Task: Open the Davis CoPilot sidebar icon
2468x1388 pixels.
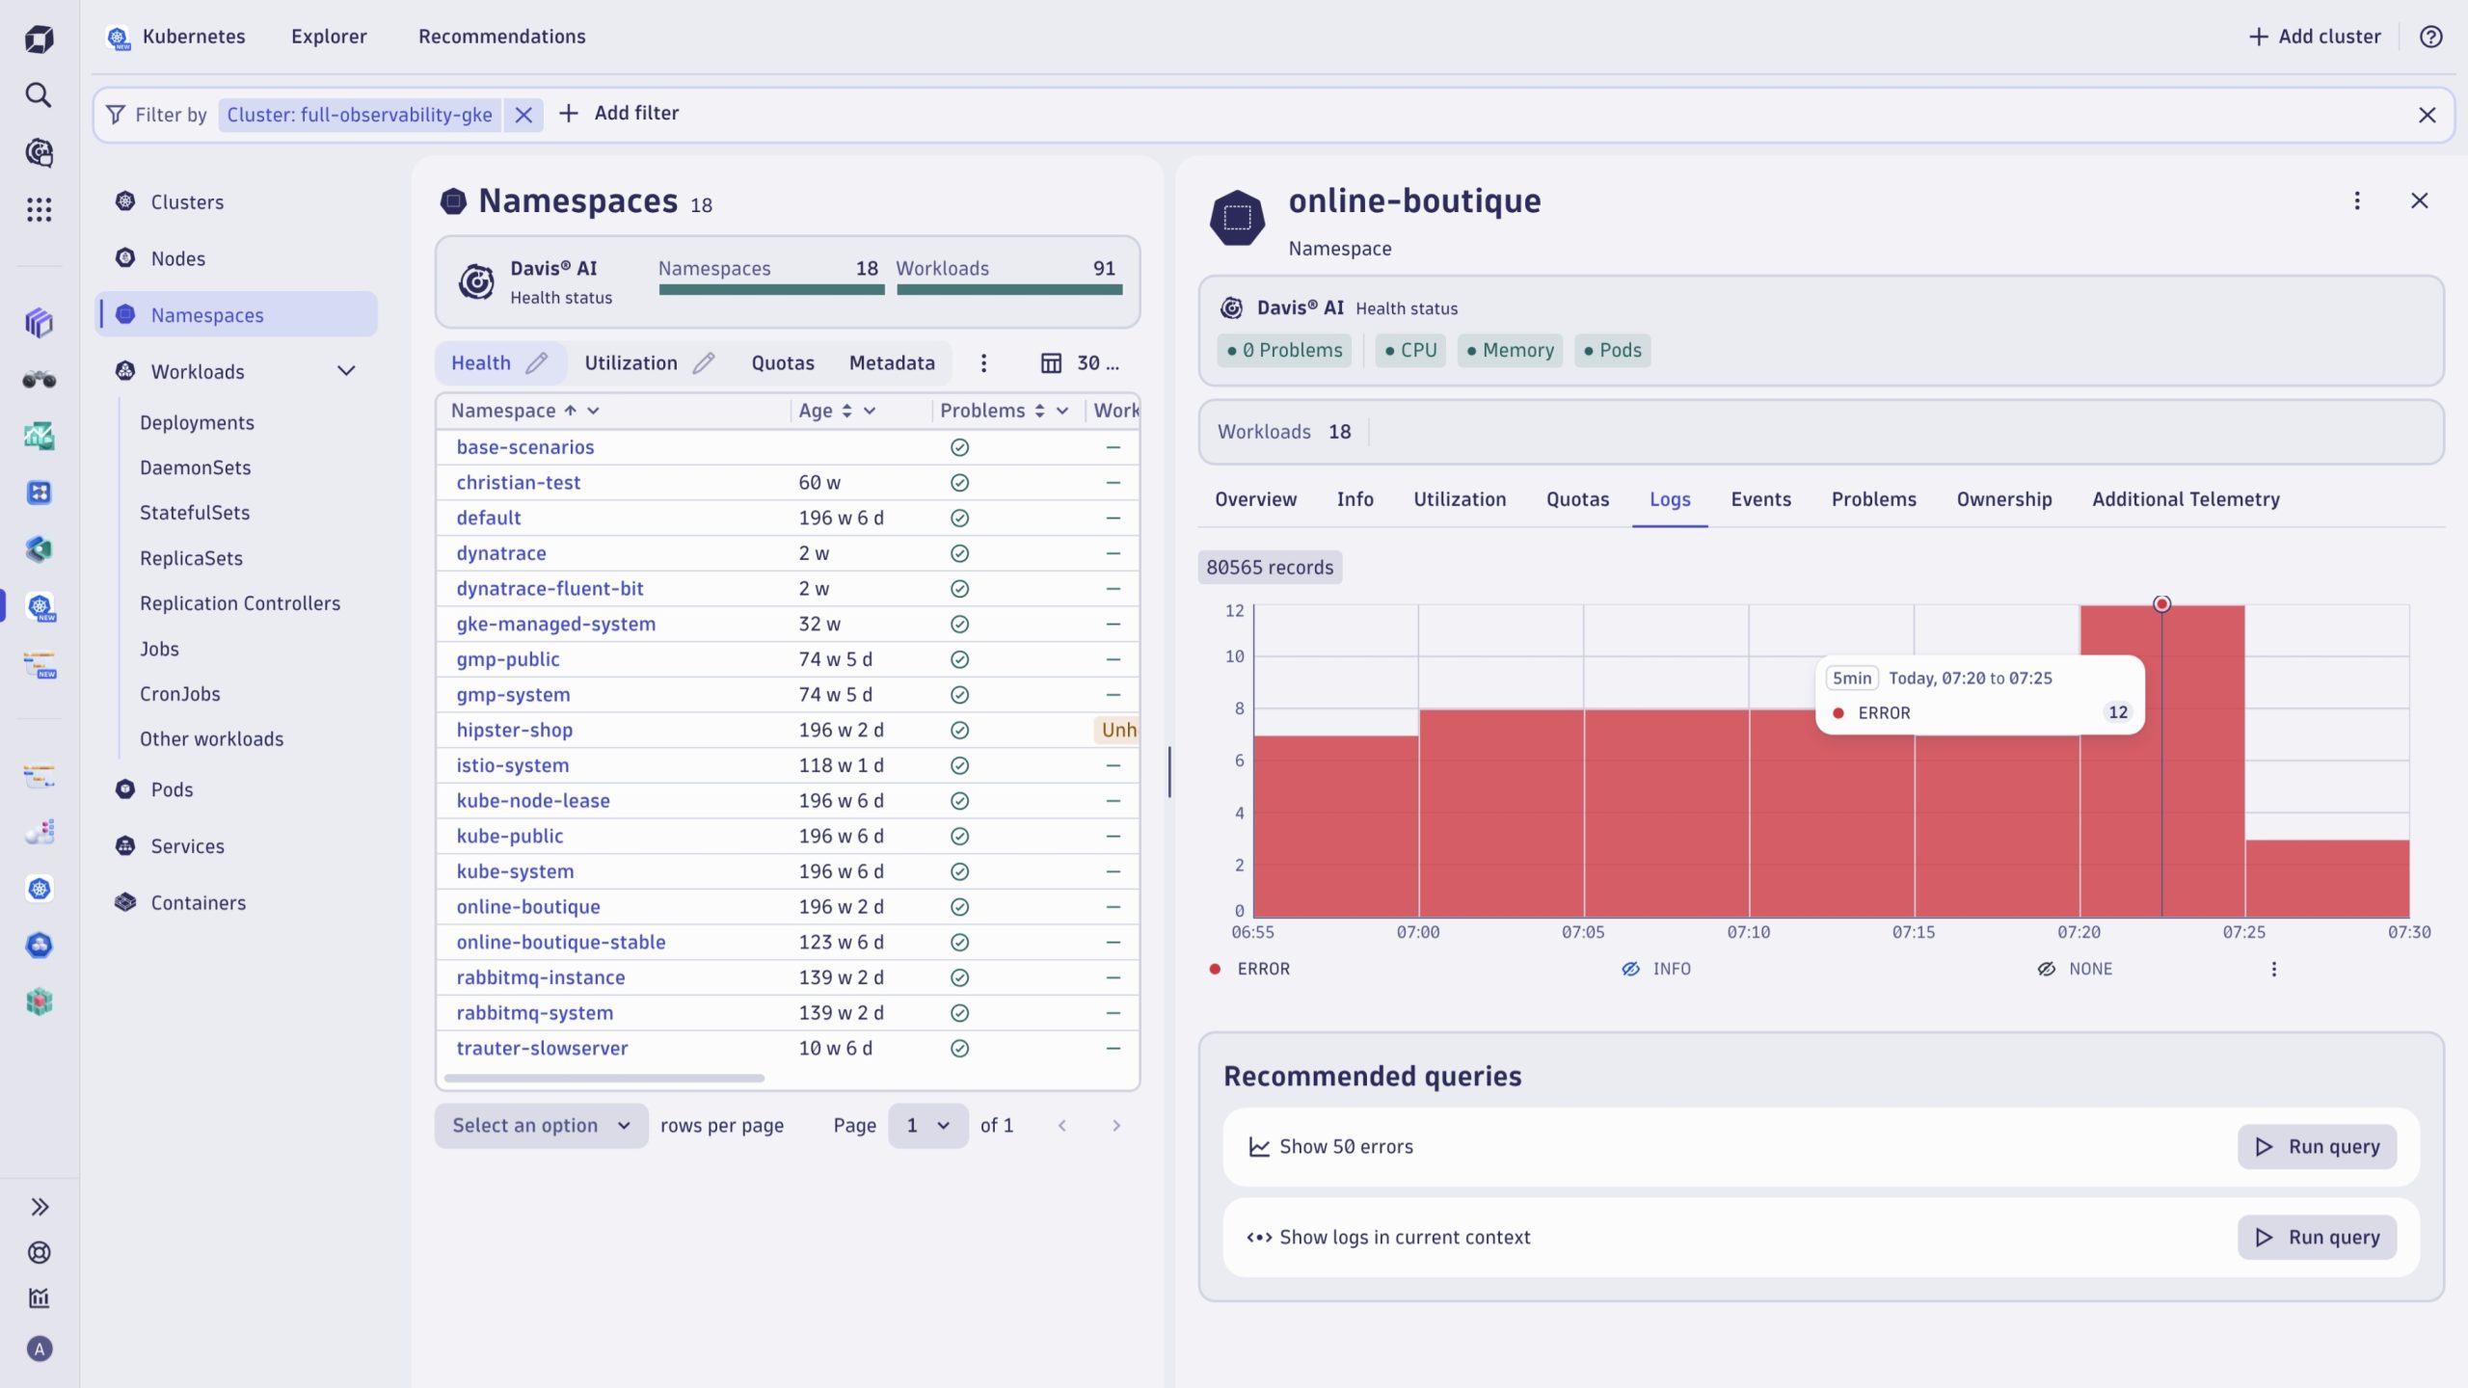Action: pos(39,152)
